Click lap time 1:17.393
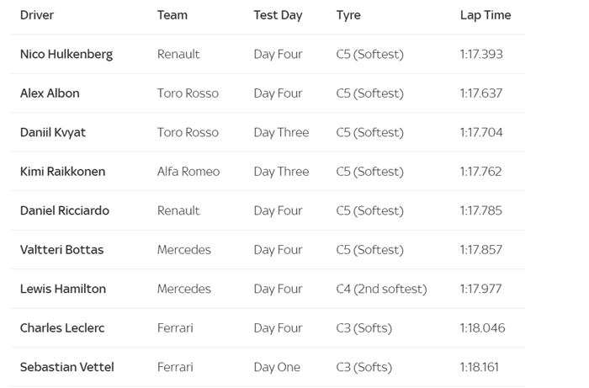Screen dimensions: 589x388 coord(481,54)
